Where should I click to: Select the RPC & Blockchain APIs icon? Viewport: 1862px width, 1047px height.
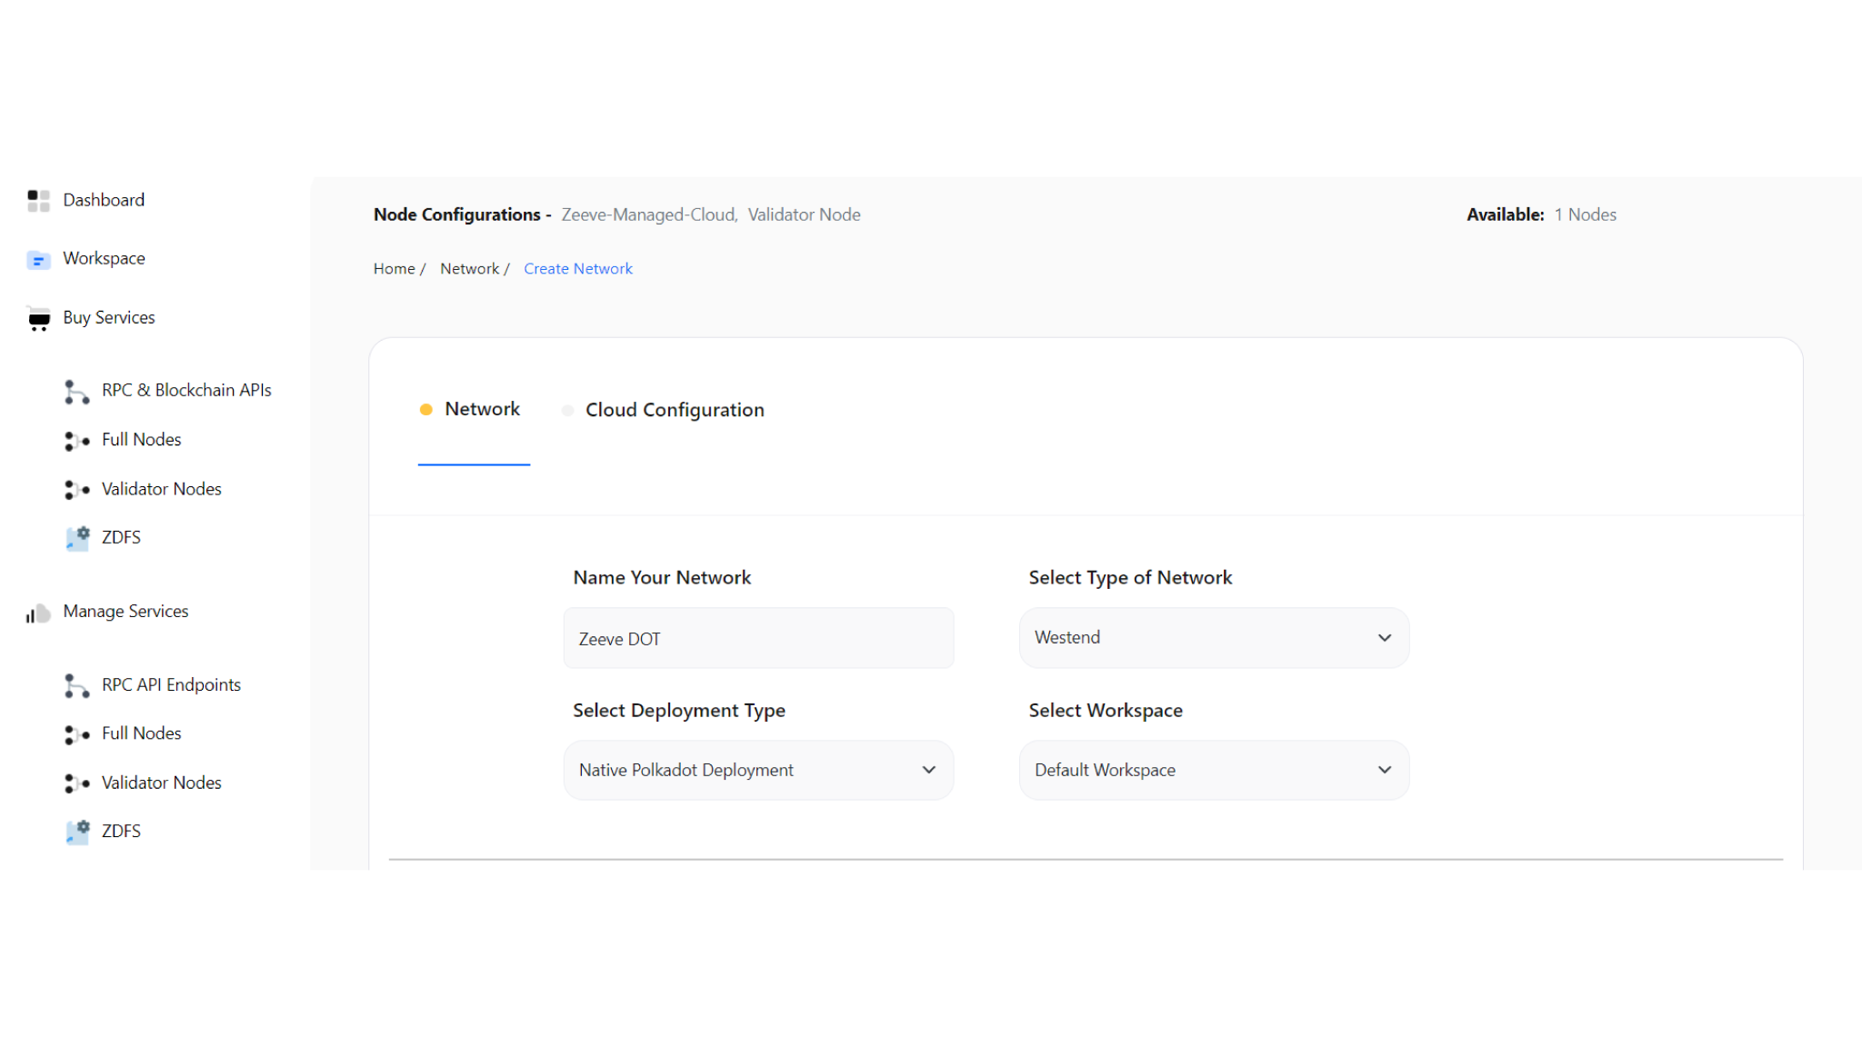(76, 391)
